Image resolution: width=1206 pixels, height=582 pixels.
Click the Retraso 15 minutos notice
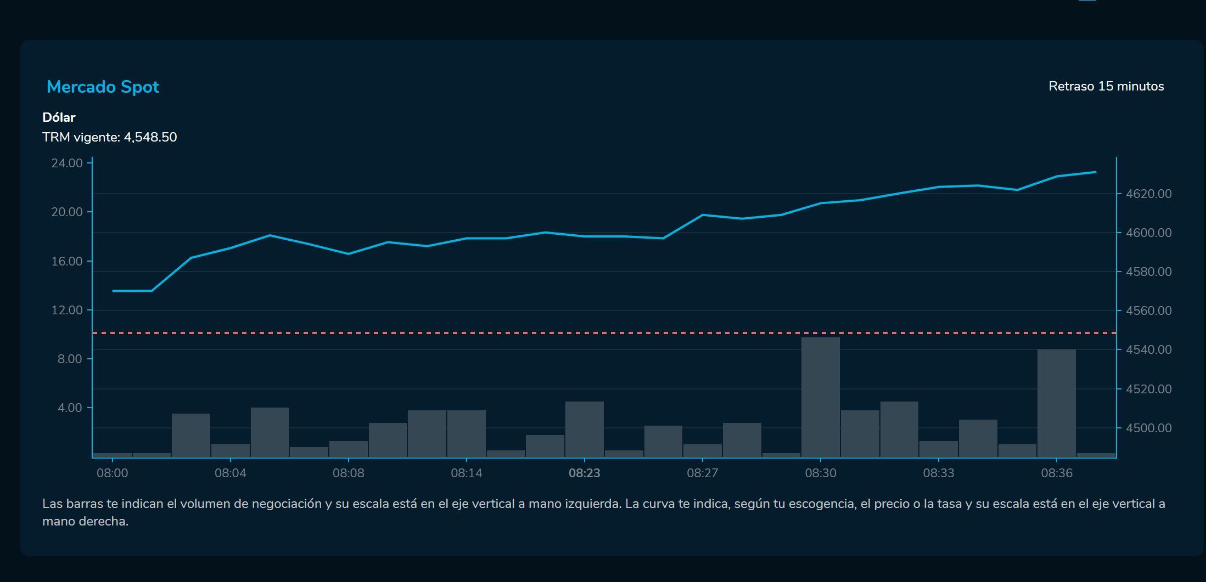point(1106,86)
